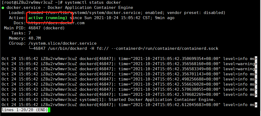
Task: Click the green cursor block after (END)
Action: [49, 110]
